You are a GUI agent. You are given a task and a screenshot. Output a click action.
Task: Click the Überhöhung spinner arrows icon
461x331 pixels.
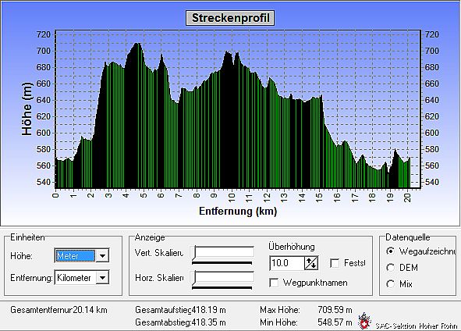(x=311, y=263)
